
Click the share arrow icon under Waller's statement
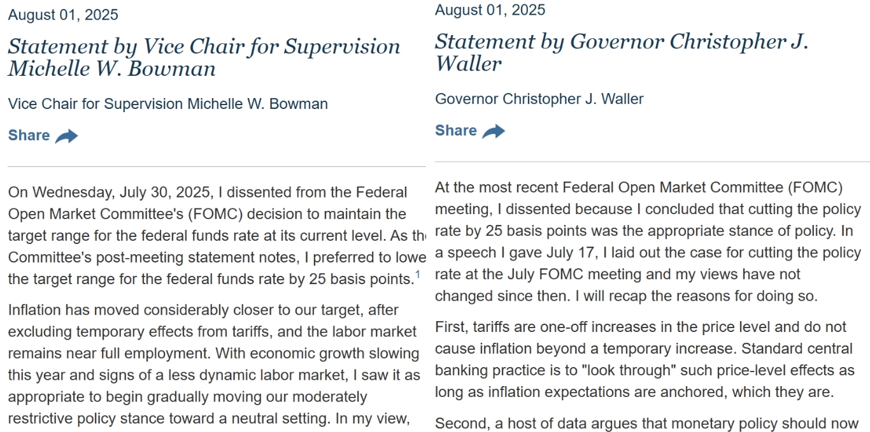pyautogui.click(x=494, y=131)
